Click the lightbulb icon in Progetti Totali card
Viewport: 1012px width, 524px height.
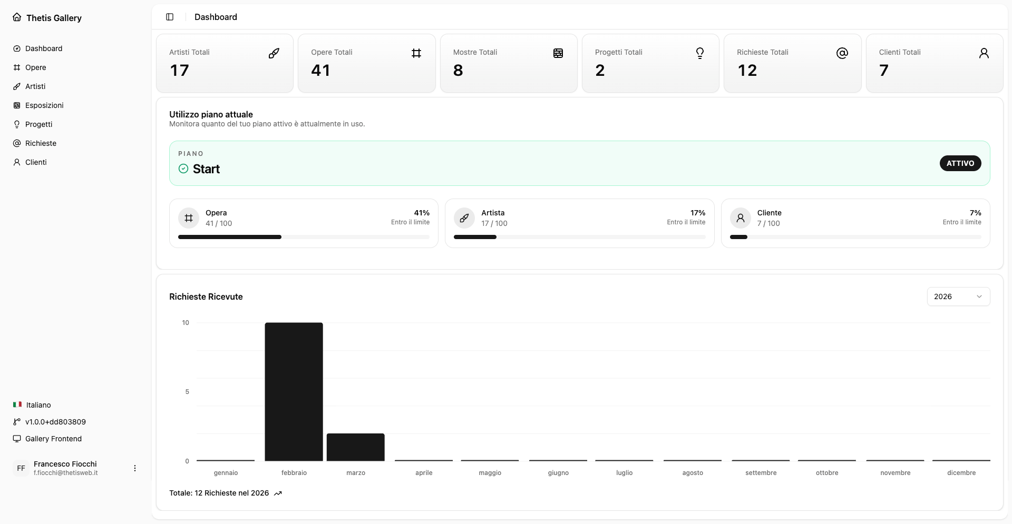click(x=700, y=53)
